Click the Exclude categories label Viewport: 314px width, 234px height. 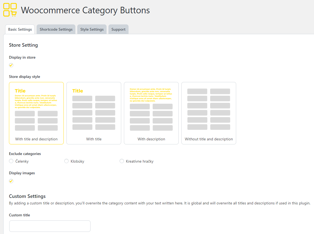click(25, 154)
